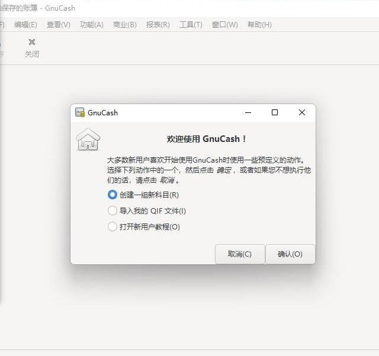Click the house icon in welcome dialog
The width and height of the screenshot is (379, 356).
pos(88,139)
